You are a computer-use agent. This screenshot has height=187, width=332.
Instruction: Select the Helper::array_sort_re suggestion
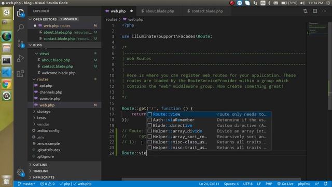click(x=209, y=137)
